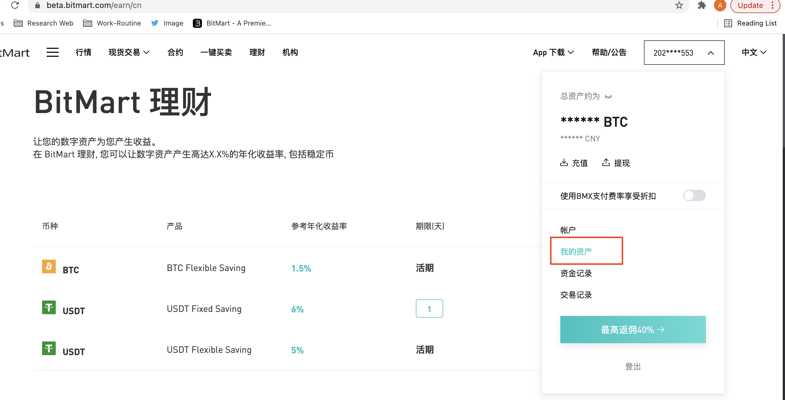
Task: Collapse the 202****553 account dropdown
Action: 684,52
